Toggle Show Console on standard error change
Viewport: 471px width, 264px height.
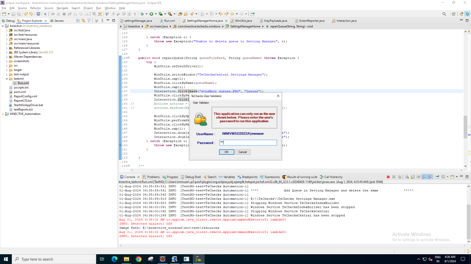(430, 177)
